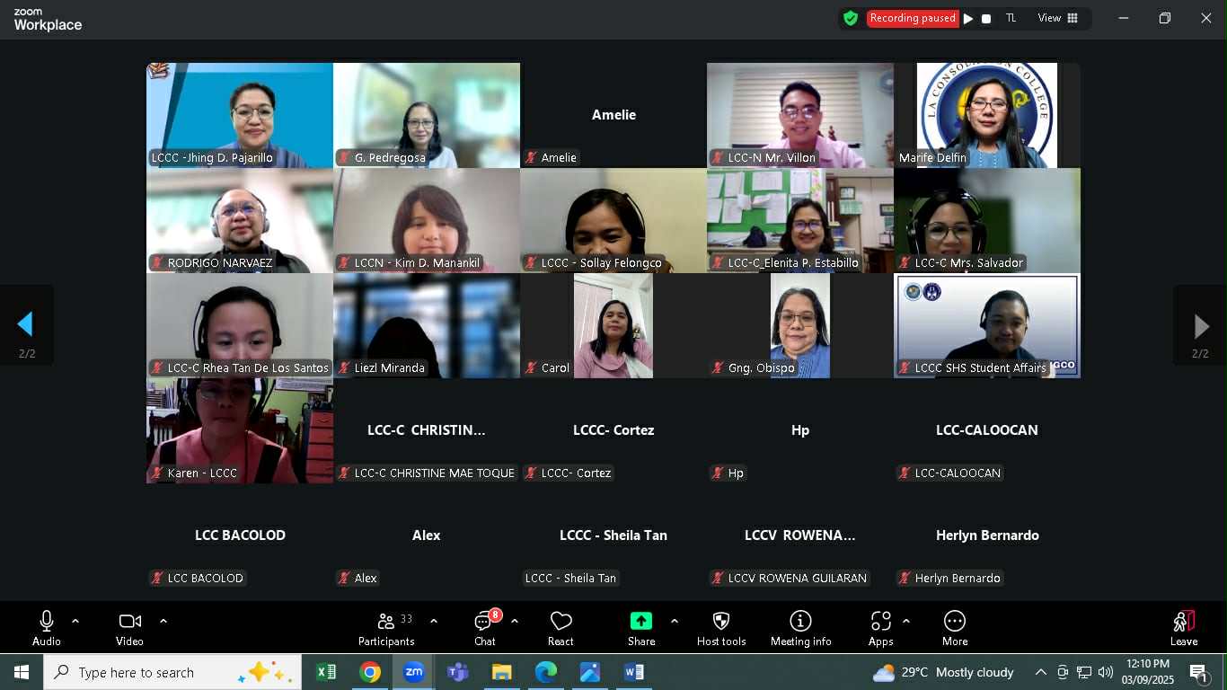Toggle the Audio microphone mute
1227x690 pixels.
click(47, 627)
